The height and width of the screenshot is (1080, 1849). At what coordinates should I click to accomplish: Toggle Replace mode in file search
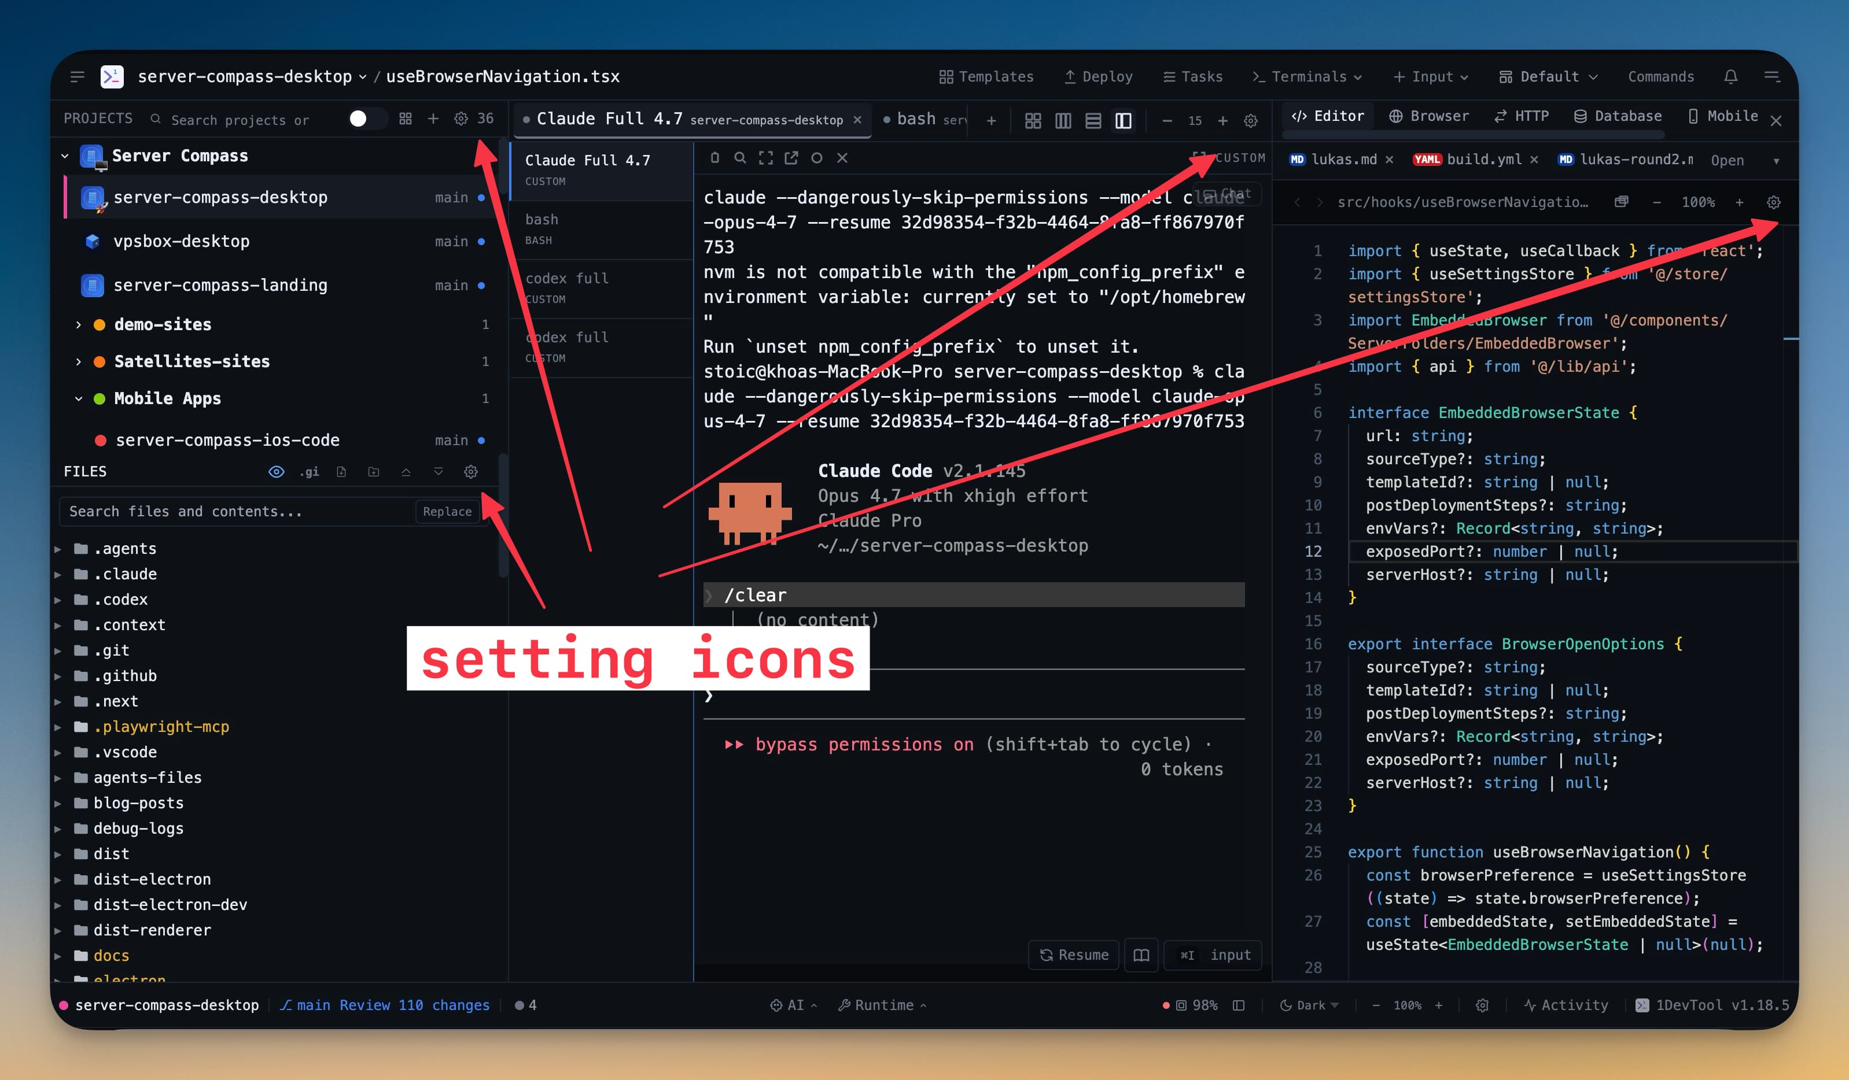(447, 512)
